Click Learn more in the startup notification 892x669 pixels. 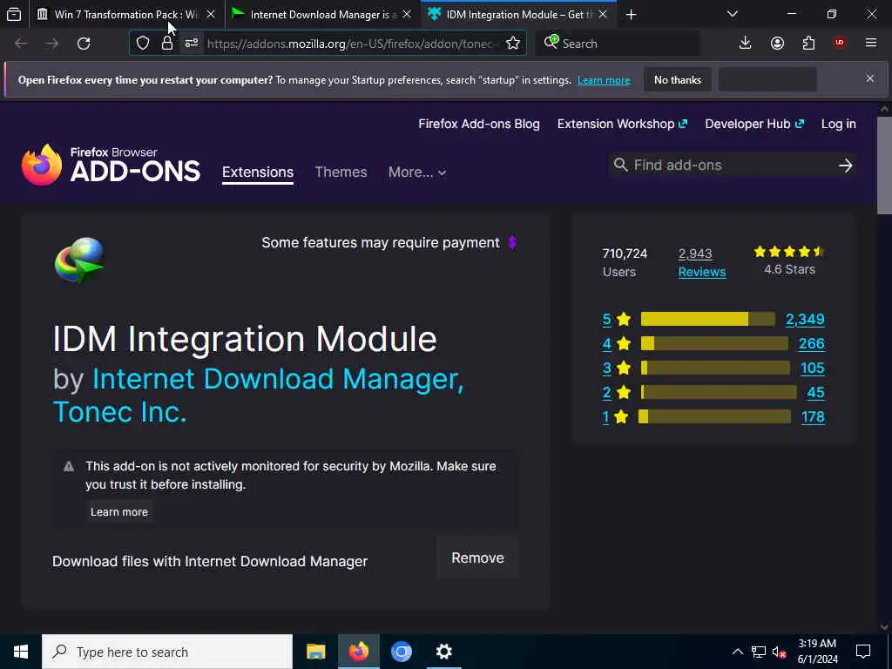pyautogui.click(x=604, y=80)
